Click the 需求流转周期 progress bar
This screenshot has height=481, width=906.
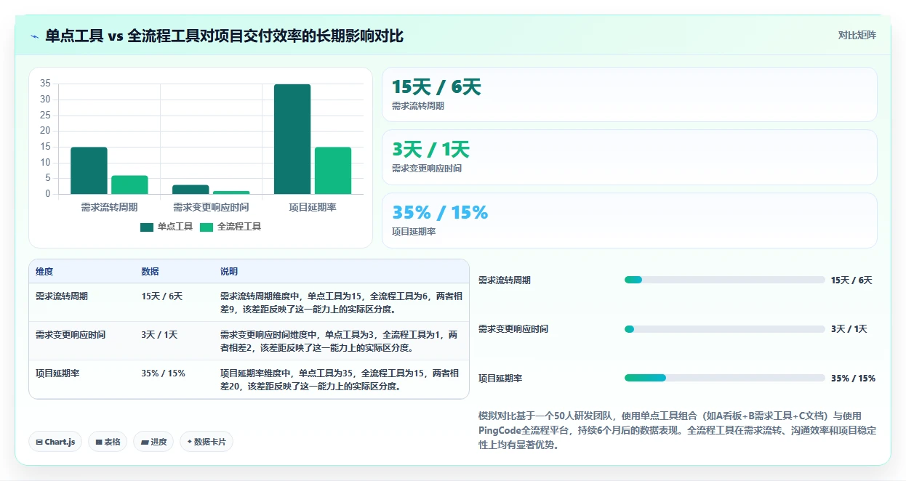click(x=725, y=280)
